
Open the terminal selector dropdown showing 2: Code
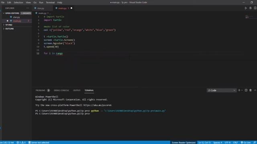tap(222, 90)
